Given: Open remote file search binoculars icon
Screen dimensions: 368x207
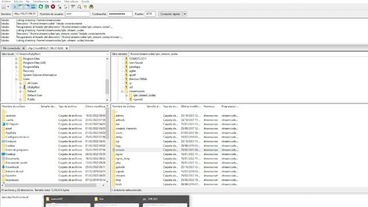Looking at the screenshot, I should point(91,7).
